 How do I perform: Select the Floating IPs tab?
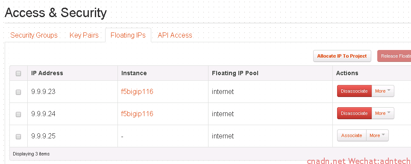[128, 35]
